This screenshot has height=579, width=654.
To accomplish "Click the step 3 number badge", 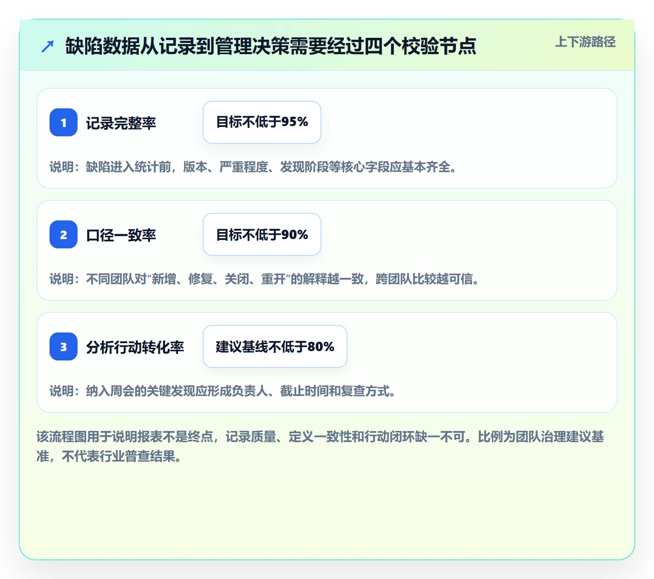I will click(x=64, y=346).
